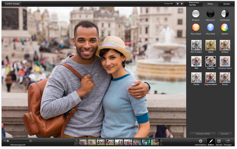Click the Saturer color wheel icon
This screenshot has width=237, height=149.
[x=225, y=27]
